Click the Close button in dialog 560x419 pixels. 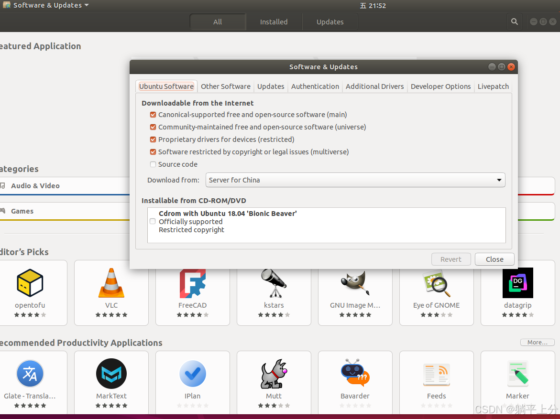tap(494, 259)
